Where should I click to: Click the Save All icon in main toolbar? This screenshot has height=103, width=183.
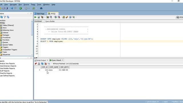coord(7,8)
